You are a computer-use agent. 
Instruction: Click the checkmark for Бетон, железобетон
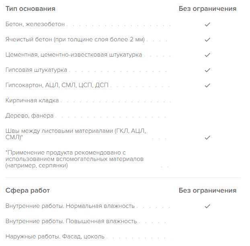click(207, 24)
